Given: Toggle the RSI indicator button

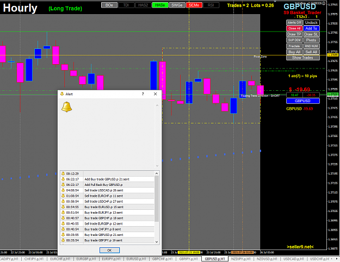Looking at the screenshot, I should [211, 5].
